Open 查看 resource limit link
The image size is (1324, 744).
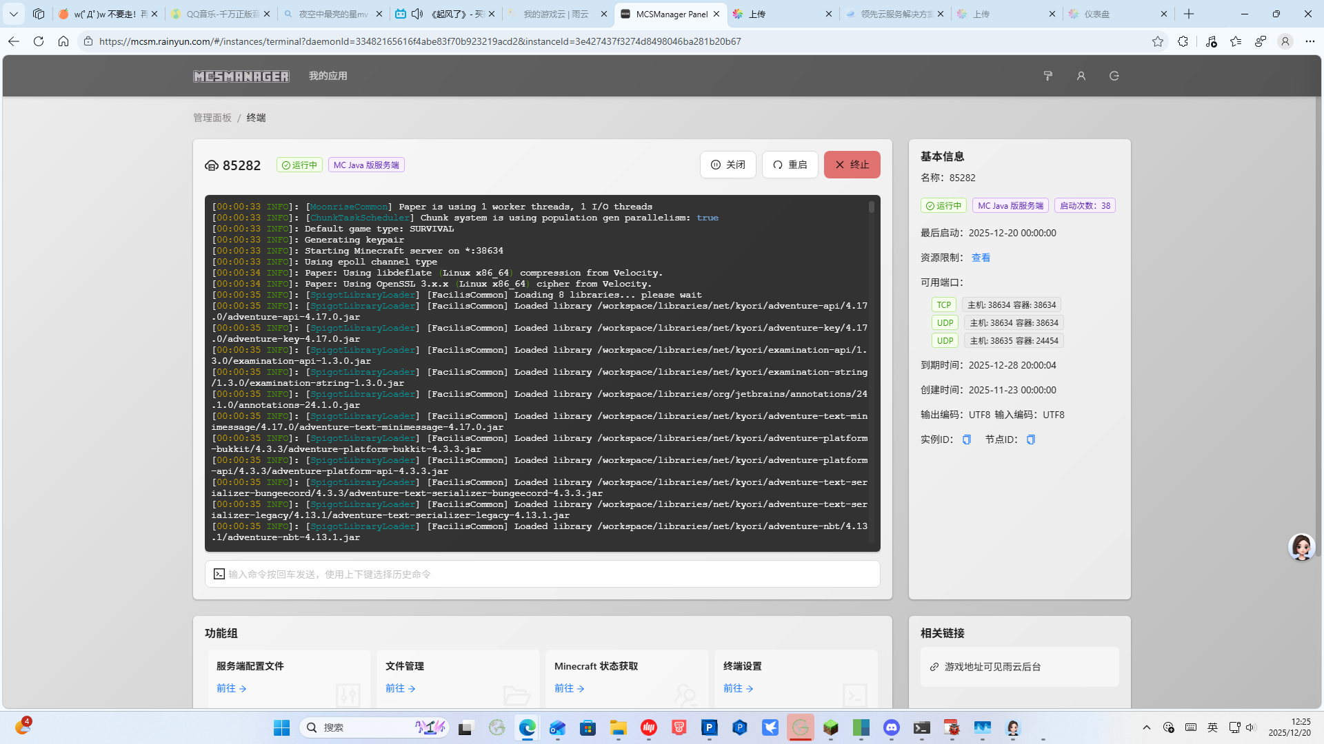(981, 258)
